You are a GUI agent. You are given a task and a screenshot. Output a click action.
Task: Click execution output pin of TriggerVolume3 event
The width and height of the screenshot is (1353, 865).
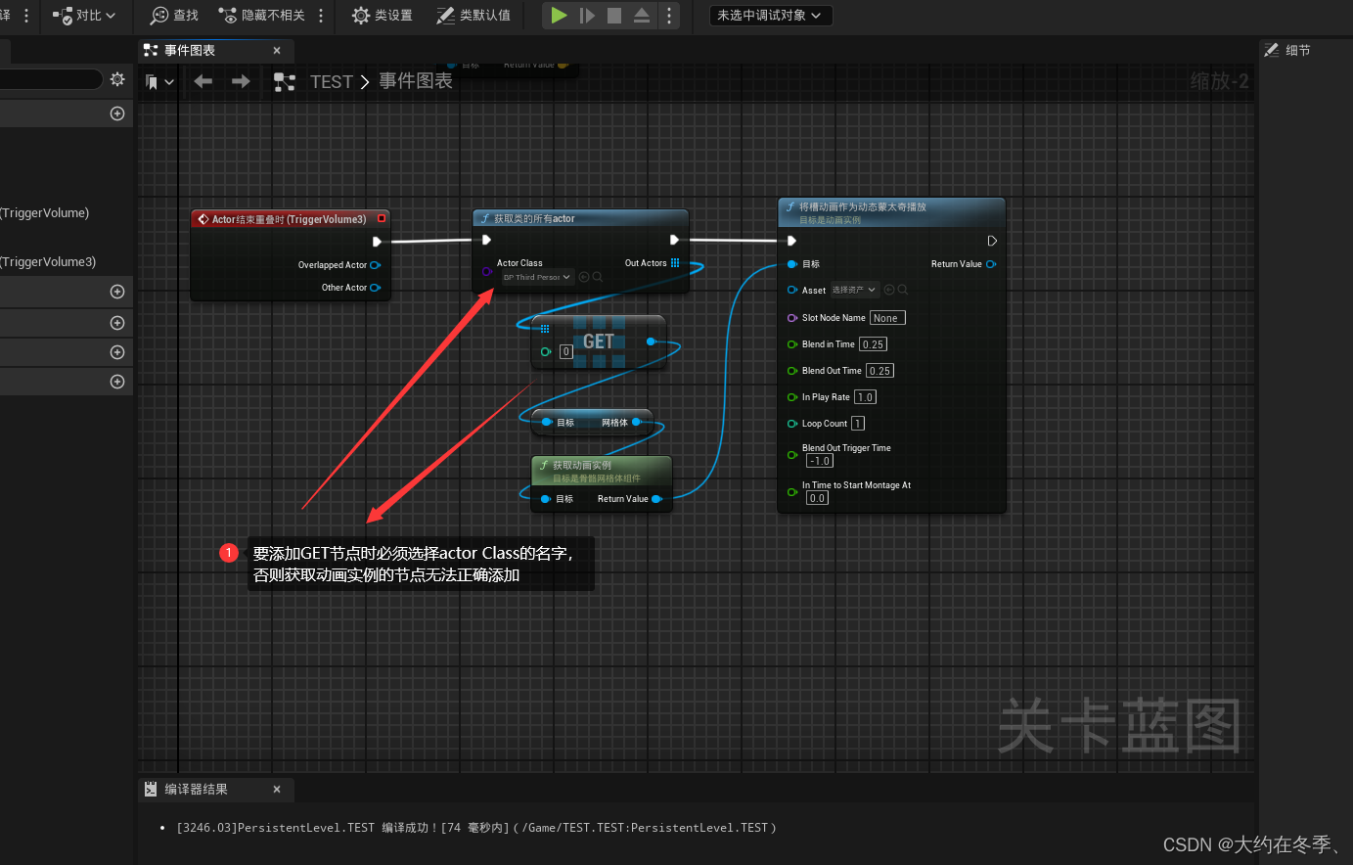377,241
